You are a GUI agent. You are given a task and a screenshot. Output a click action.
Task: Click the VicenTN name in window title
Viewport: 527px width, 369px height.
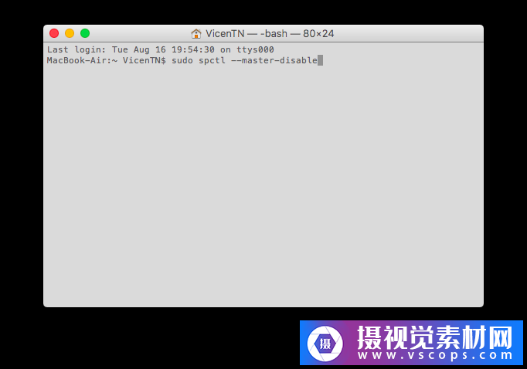225,33
